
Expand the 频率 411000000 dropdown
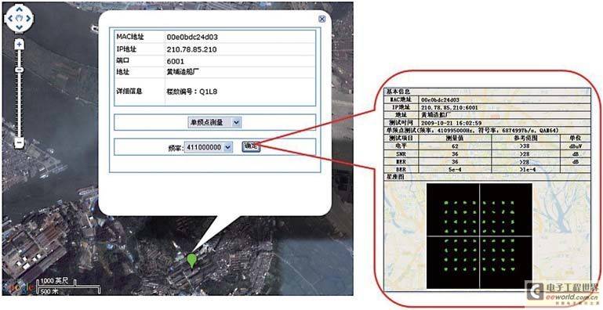click(x=208, y=147)
